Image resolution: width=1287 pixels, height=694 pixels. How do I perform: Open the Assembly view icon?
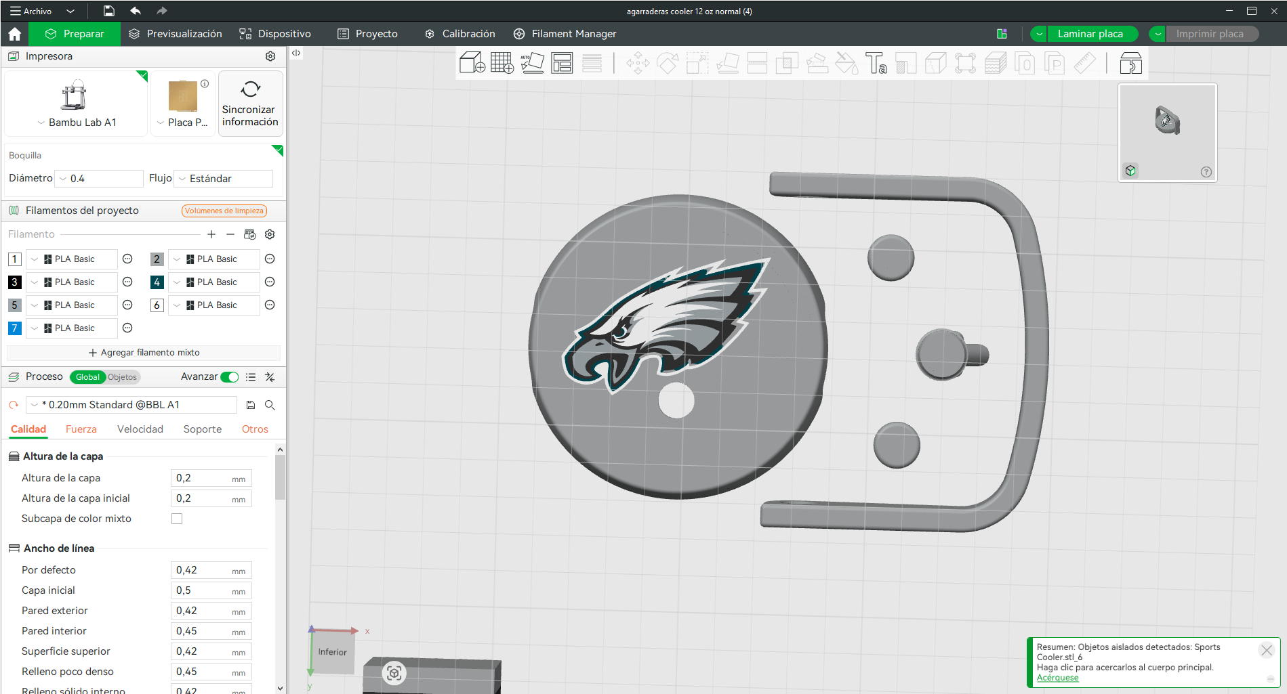1130,63
